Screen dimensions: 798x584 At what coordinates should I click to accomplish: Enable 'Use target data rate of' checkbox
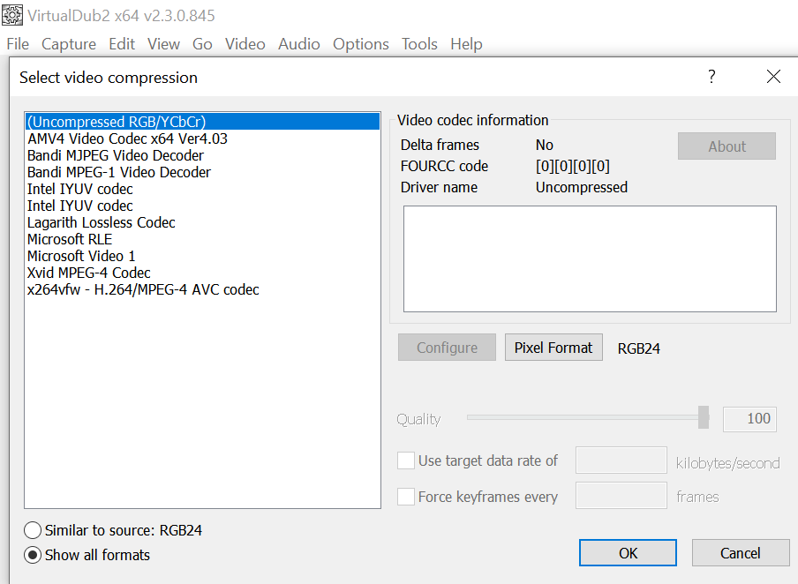pos(406,460)
